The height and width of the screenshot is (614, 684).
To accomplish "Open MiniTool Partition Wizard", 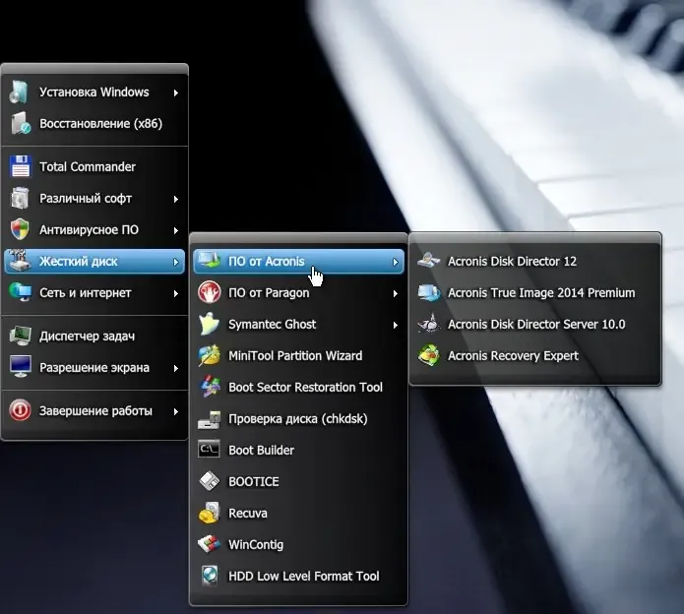I will [x=299, y=355].
